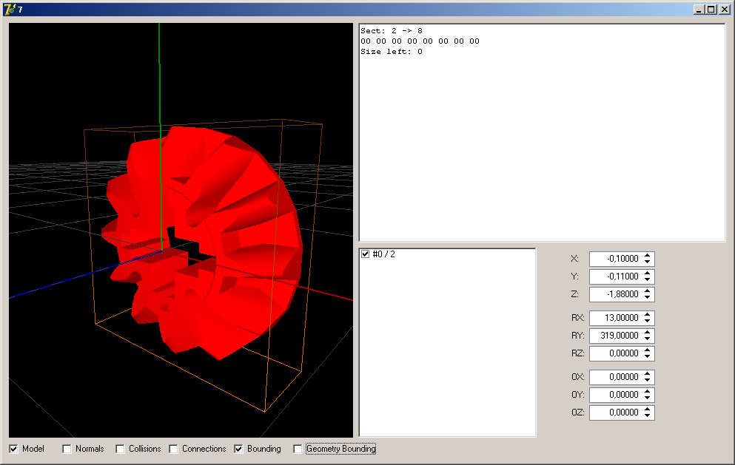Uncheck the Model checkbox
This screenshot has width=735, height=465.
[14, 449]
